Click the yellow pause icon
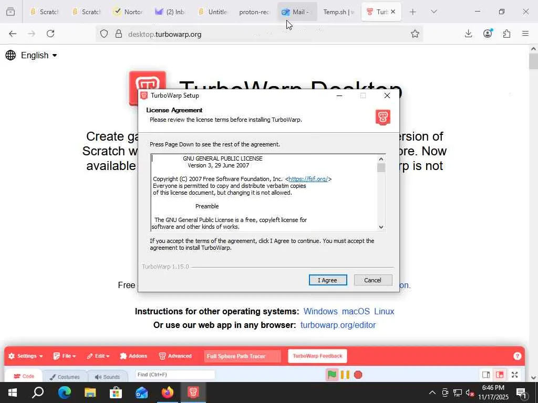 (345, 375)
